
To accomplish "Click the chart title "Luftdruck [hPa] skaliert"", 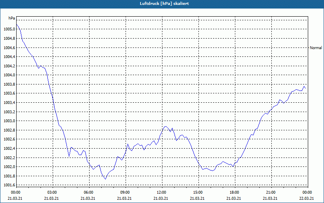I will pyautogui.click(x=164, y=4).
